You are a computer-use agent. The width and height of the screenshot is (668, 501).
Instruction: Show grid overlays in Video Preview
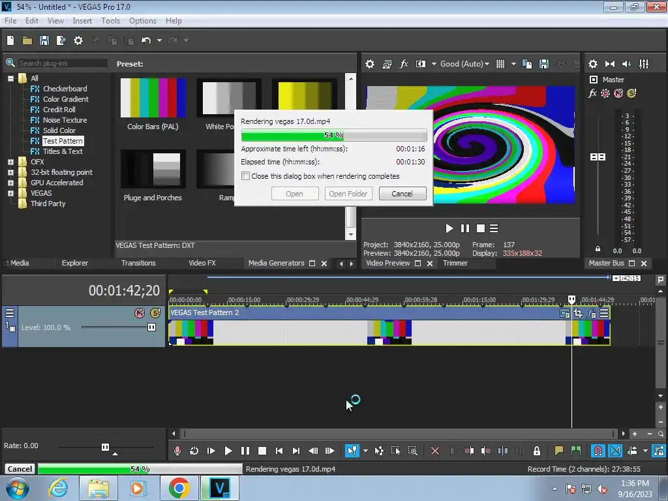[500, 64]
